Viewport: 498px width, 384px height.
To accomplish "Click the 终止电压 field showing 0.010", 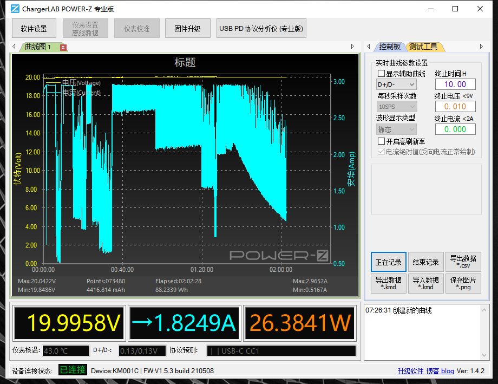I will [x=455, y=107].
